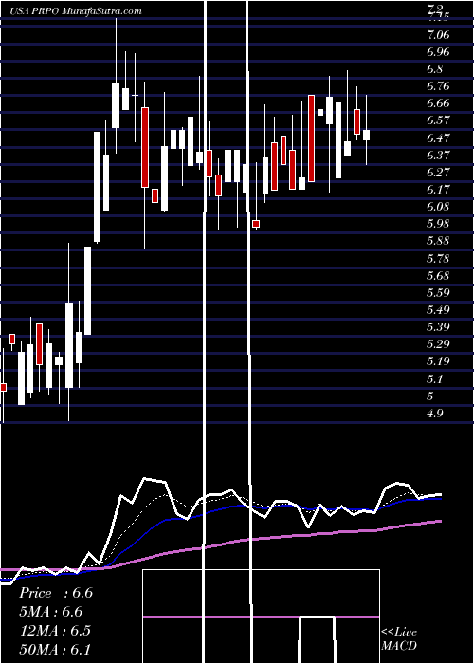
Task: Select the 6.57 price level label
Action: [x=438, y=120]
